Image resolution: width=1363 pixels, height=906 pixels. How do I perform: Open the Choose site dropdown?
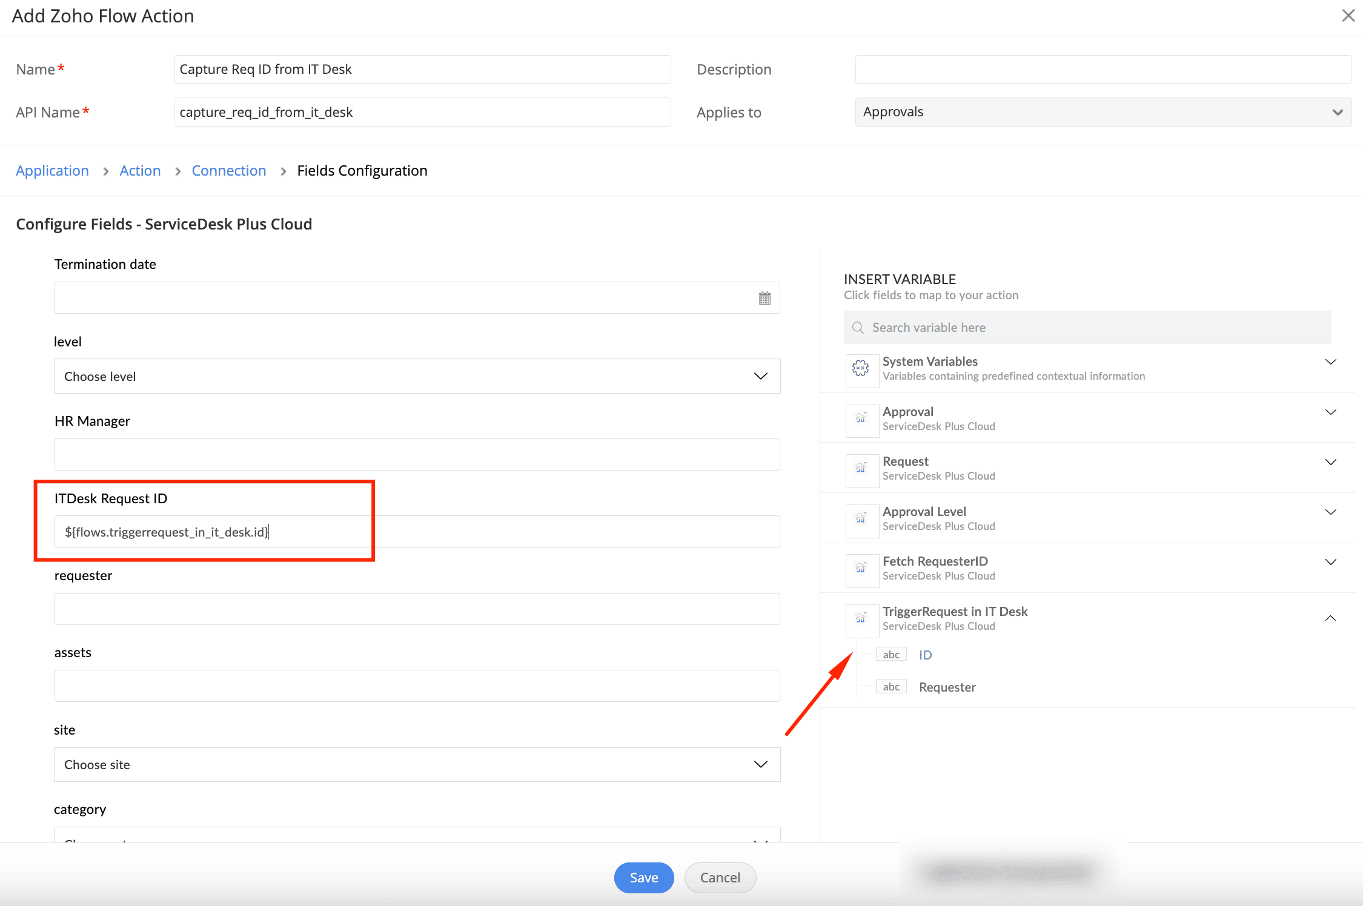click(x=417, y=764)
